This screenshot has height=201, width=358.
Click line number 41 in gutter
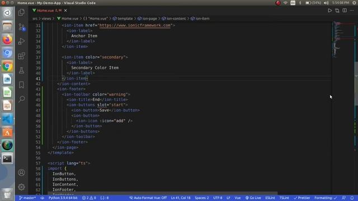tap(38, 79)
